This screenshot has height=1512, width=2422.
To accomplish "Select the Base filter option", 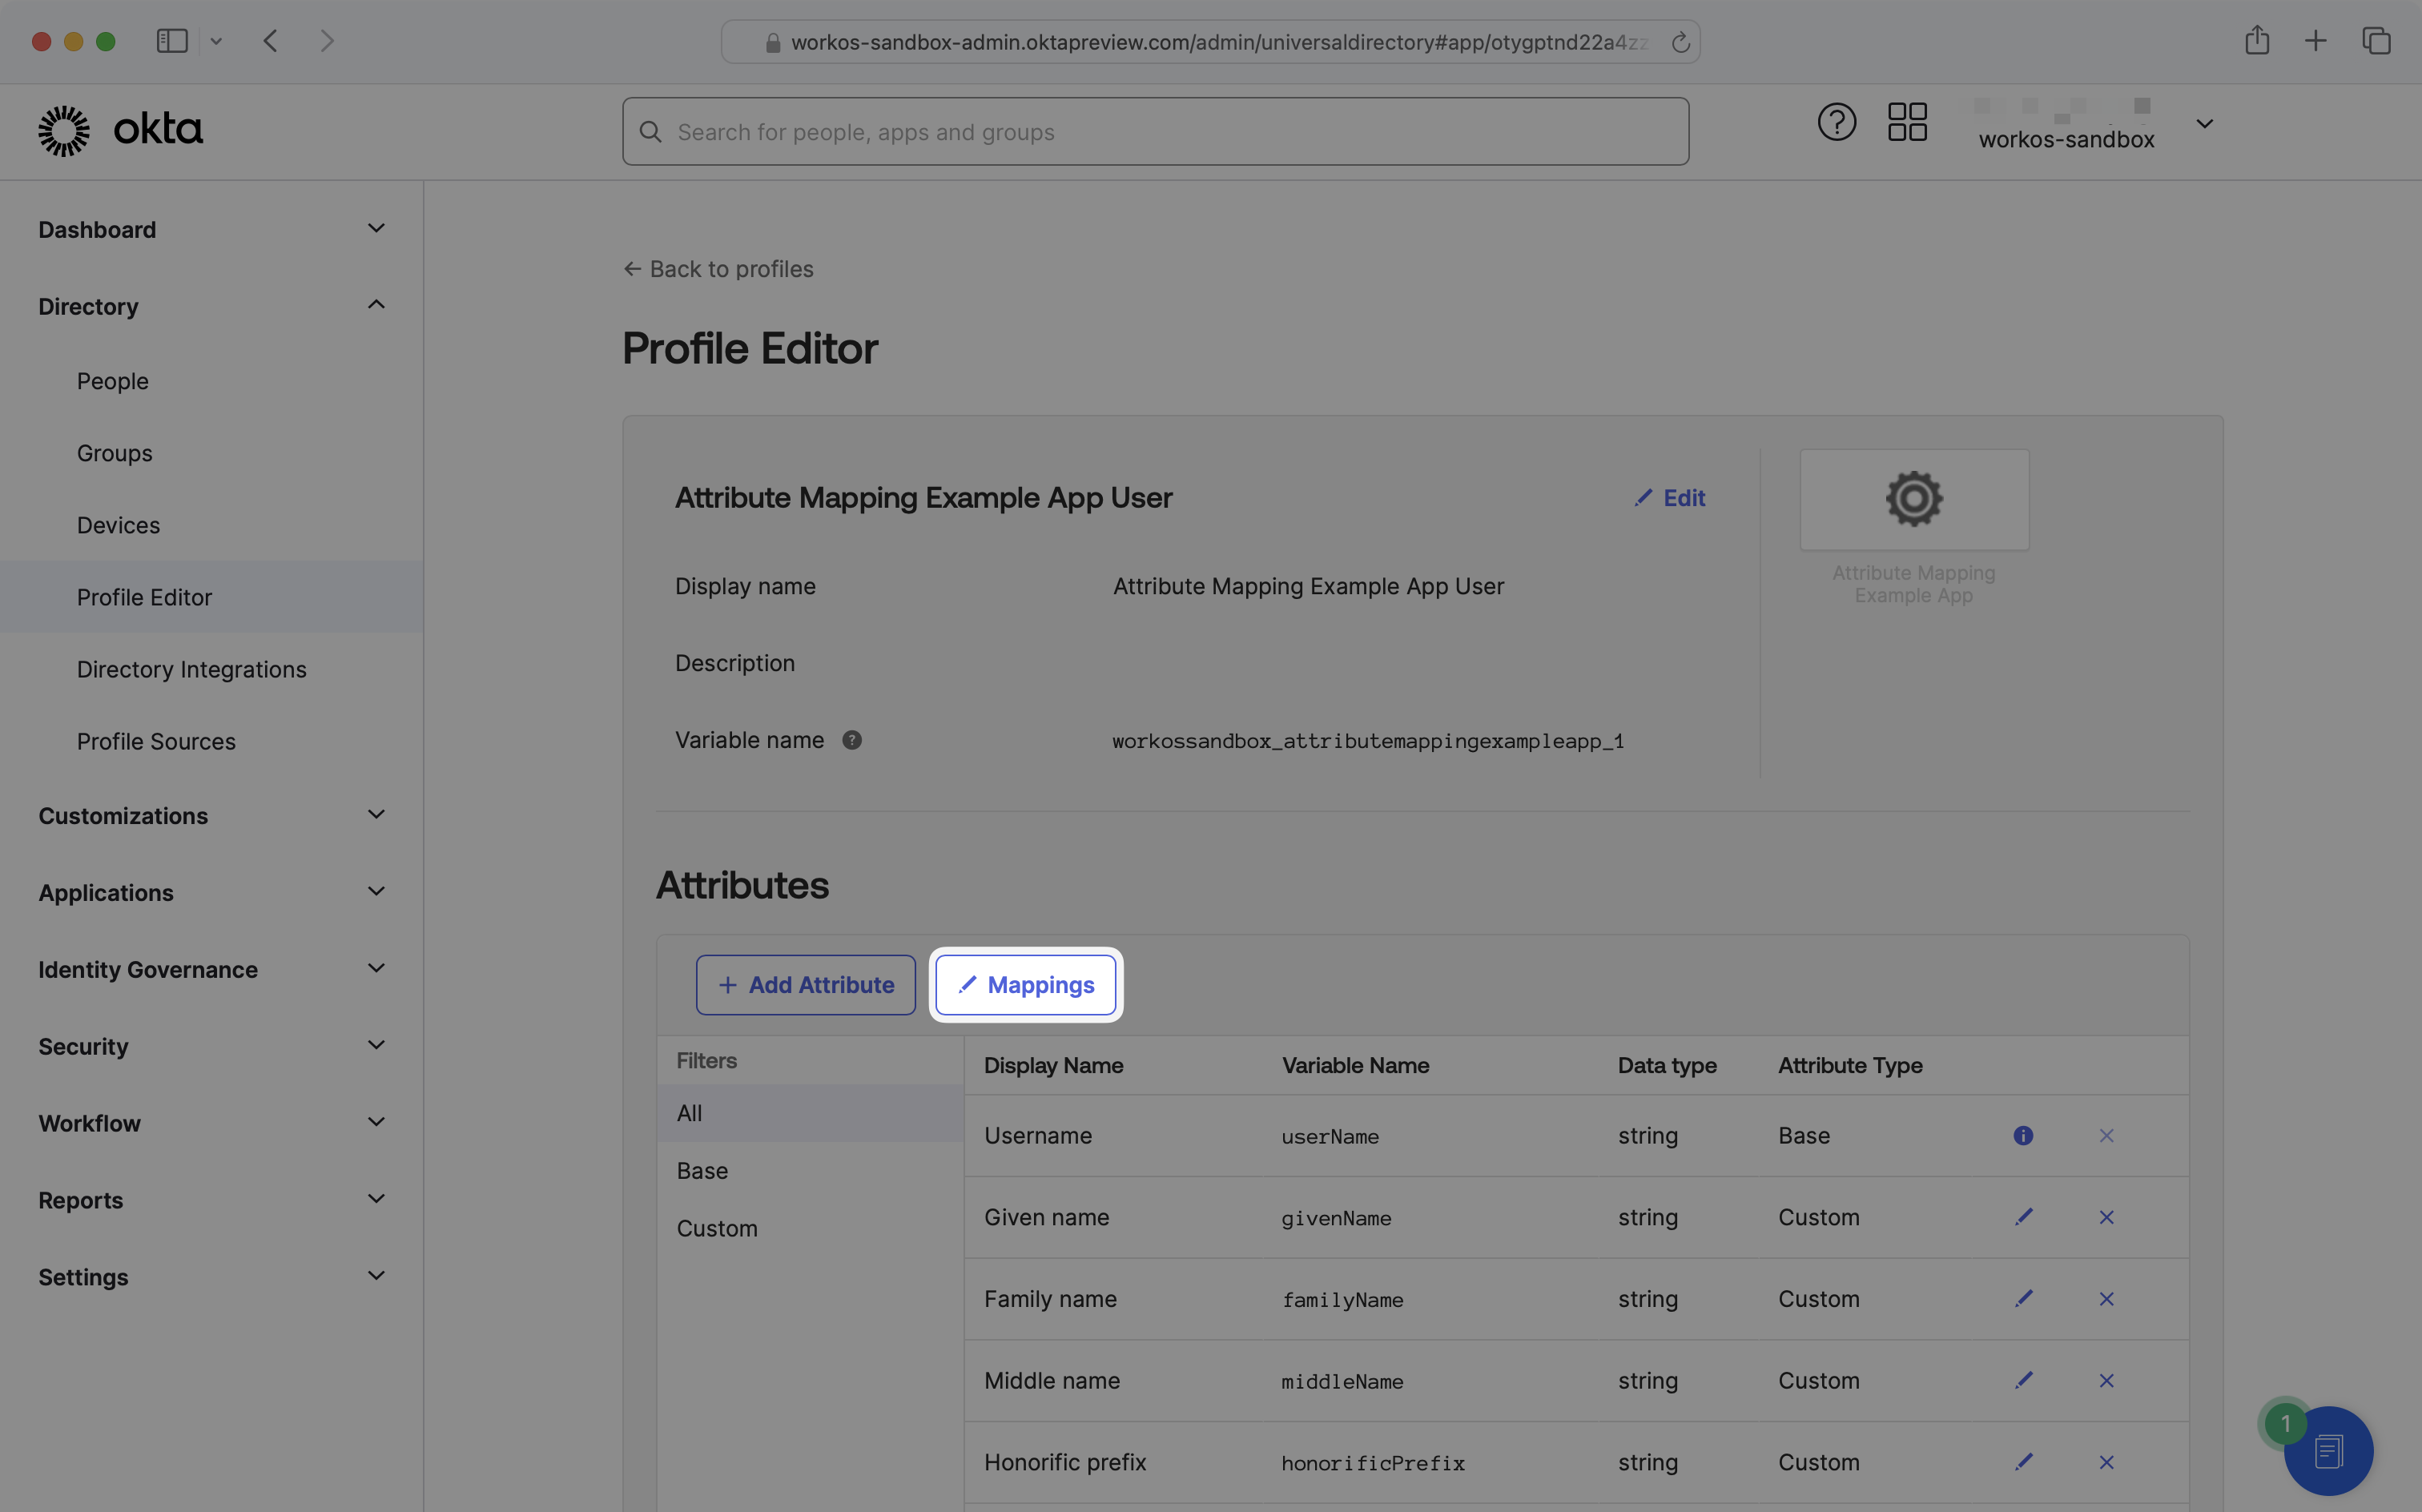I will pos(702,1171).
